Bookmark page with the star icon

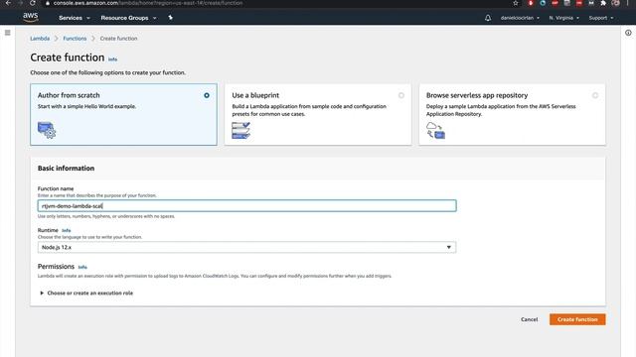(516, 3)
